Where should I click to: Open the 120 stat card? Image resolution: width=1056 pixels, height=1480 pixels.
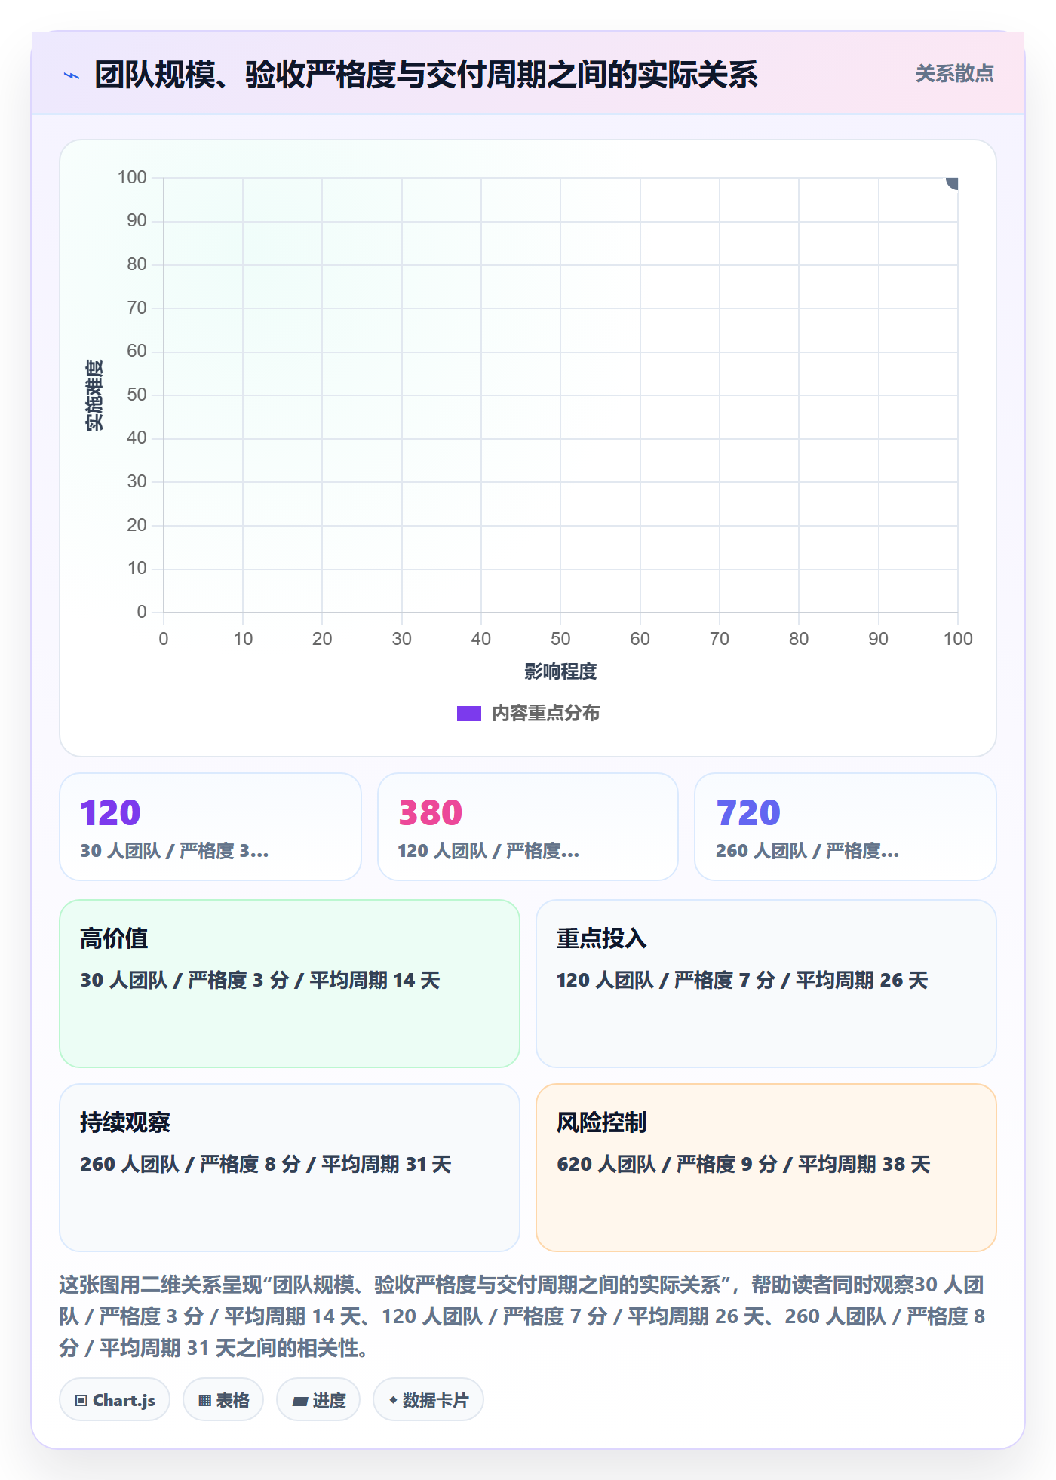[210, 827]
